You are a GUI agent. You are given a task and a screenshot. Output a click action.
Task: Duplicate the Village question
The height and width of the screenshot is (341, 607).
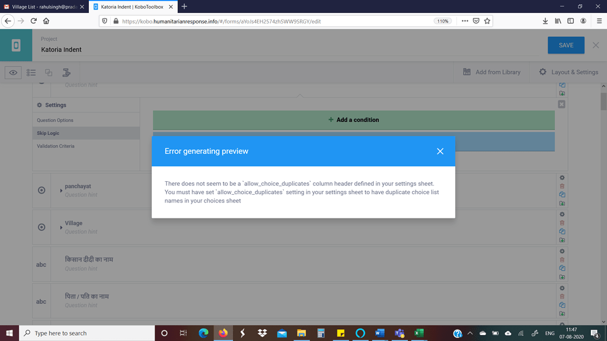pyautogui.click(x=562, y=231)
